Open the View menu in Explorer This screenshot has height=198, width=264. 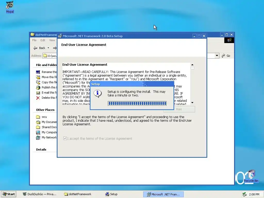[52, 40]
